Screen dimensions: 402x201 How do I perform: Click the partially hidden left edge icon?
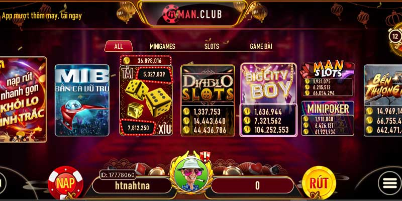(3, 183)
